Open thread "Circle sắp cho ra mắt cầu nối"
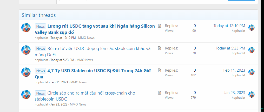 coord(91,93)
